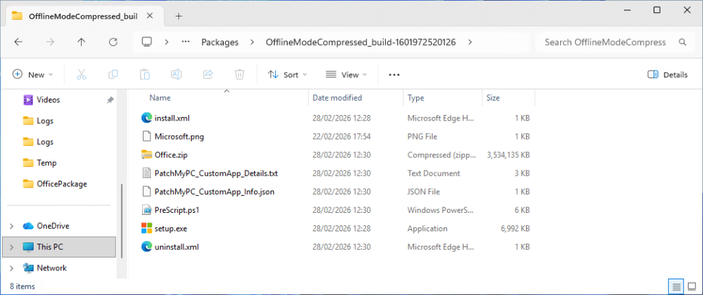Image resolution: width=703 pixels, height=295 pixels.
Task: Expand the OneDrive tree node
Action: click(12, 226)
